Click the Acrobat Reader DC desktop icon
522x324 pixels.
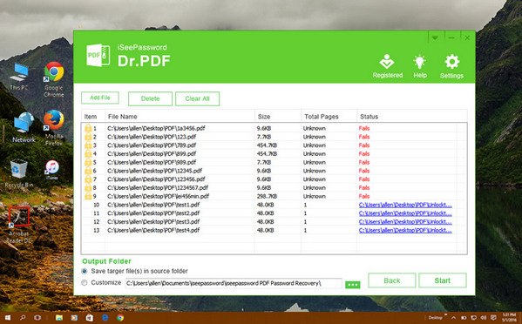[x=19, y=225]
